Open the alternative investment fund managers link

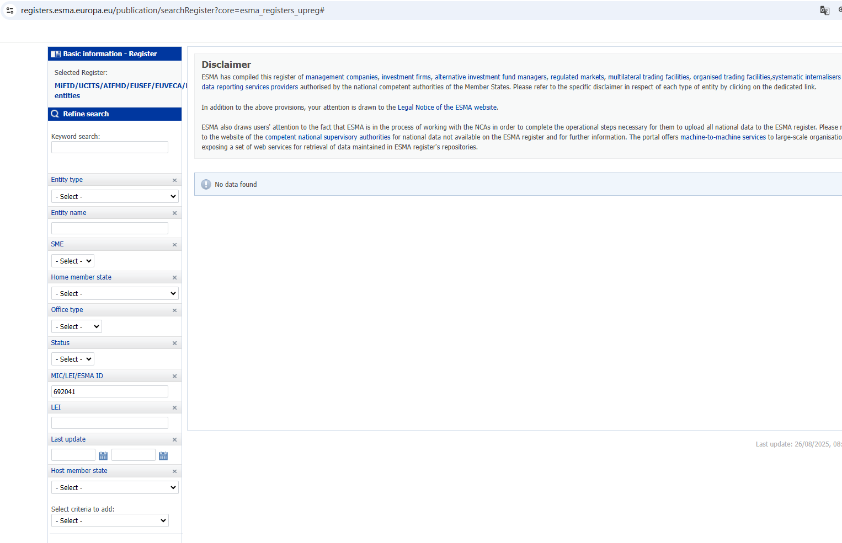point(491,77)
